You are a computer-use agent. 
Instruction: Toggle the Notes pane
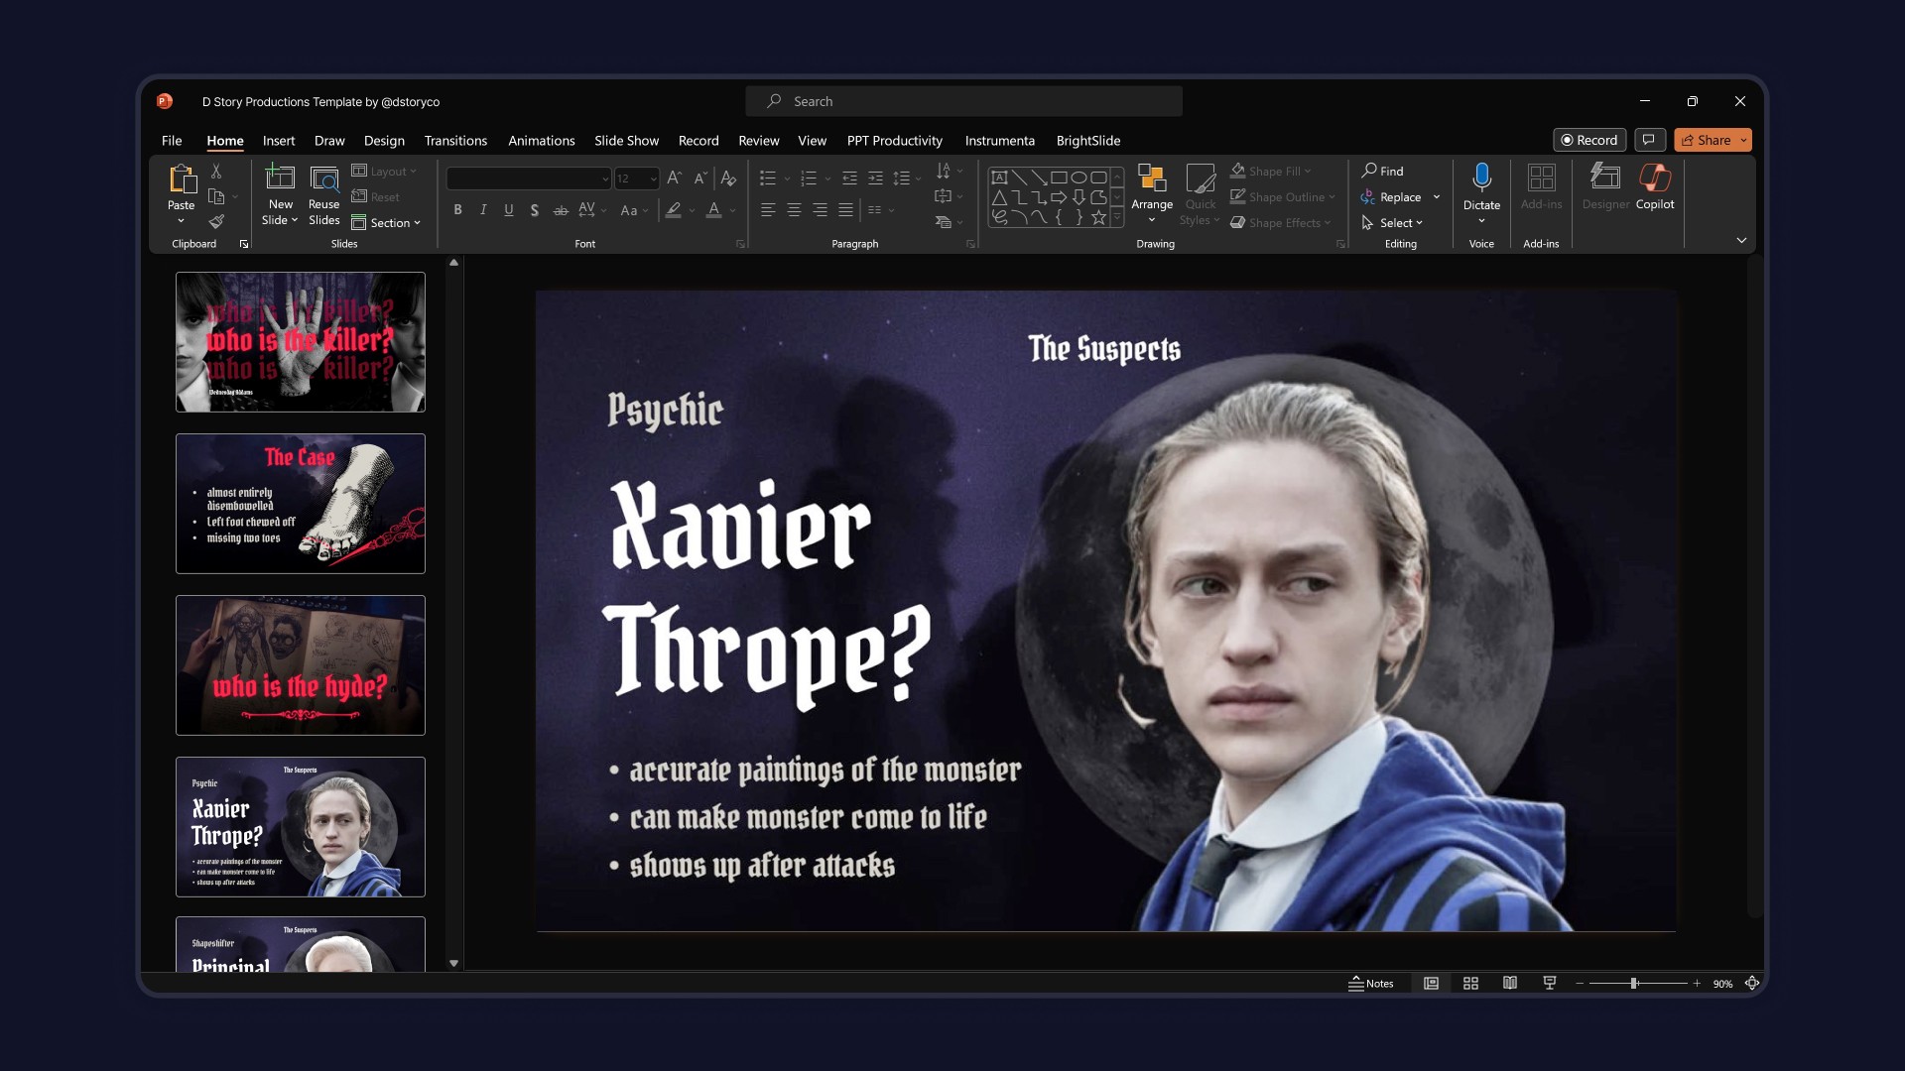(x=1370, y=983)
